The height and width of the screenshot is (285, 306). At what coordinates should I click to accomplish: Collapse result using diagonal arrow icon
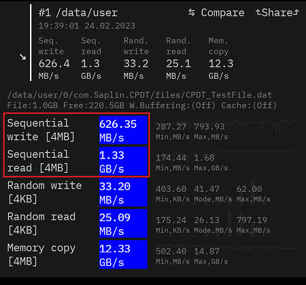tap(22, 57)
